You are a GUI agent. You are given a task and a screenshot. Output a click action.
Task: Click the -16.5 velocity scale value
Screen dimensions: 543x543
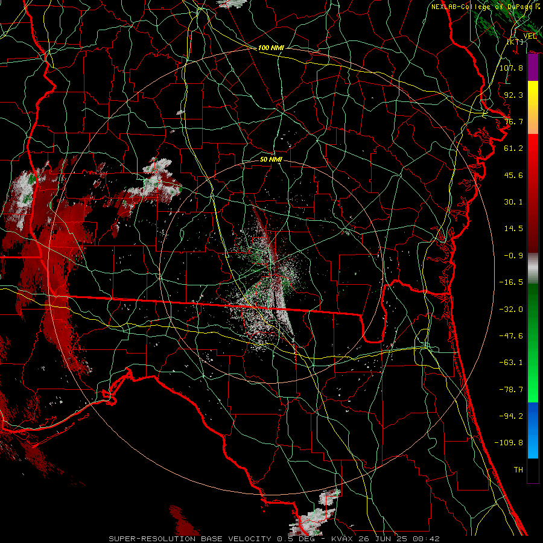click(x=511, y=282)
